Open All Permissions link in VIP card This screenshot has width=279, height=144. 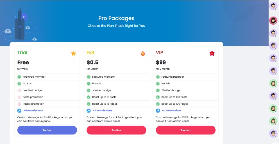click(x=172, y=111)
